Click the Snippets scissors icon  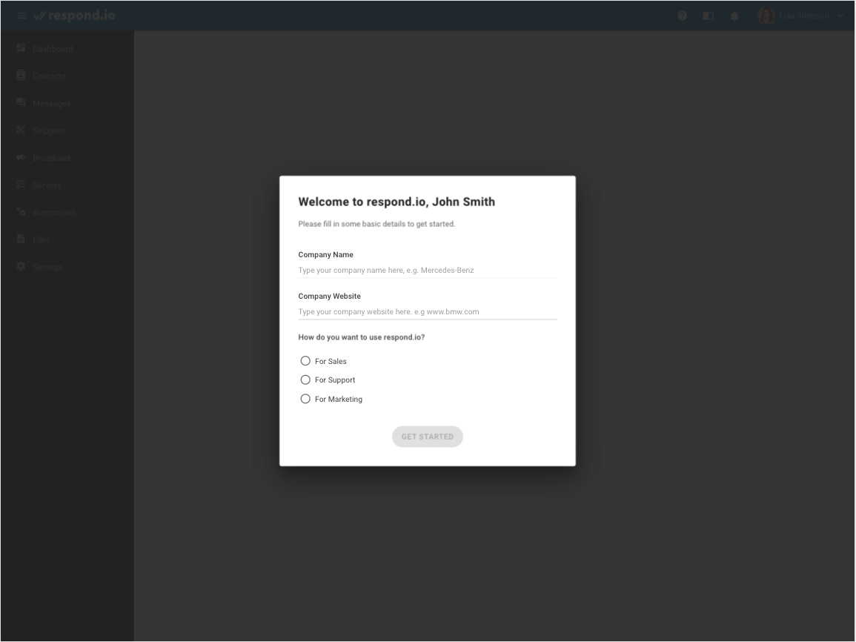21,130
